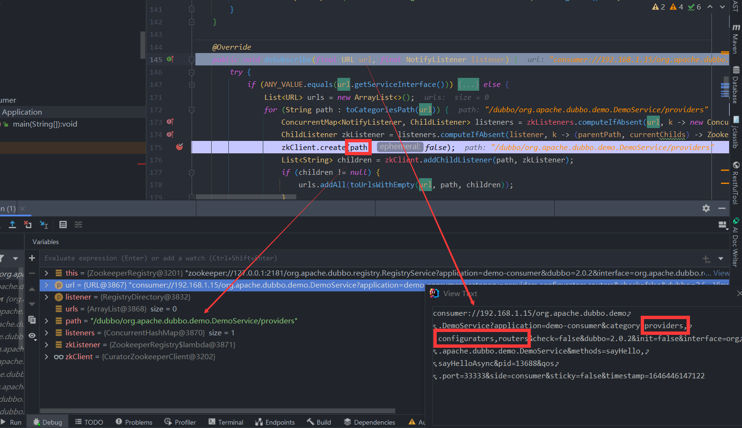Click the folded {...} placeholder on line 147
Viewport: 742px width, 428px height.
click(468, 85)
